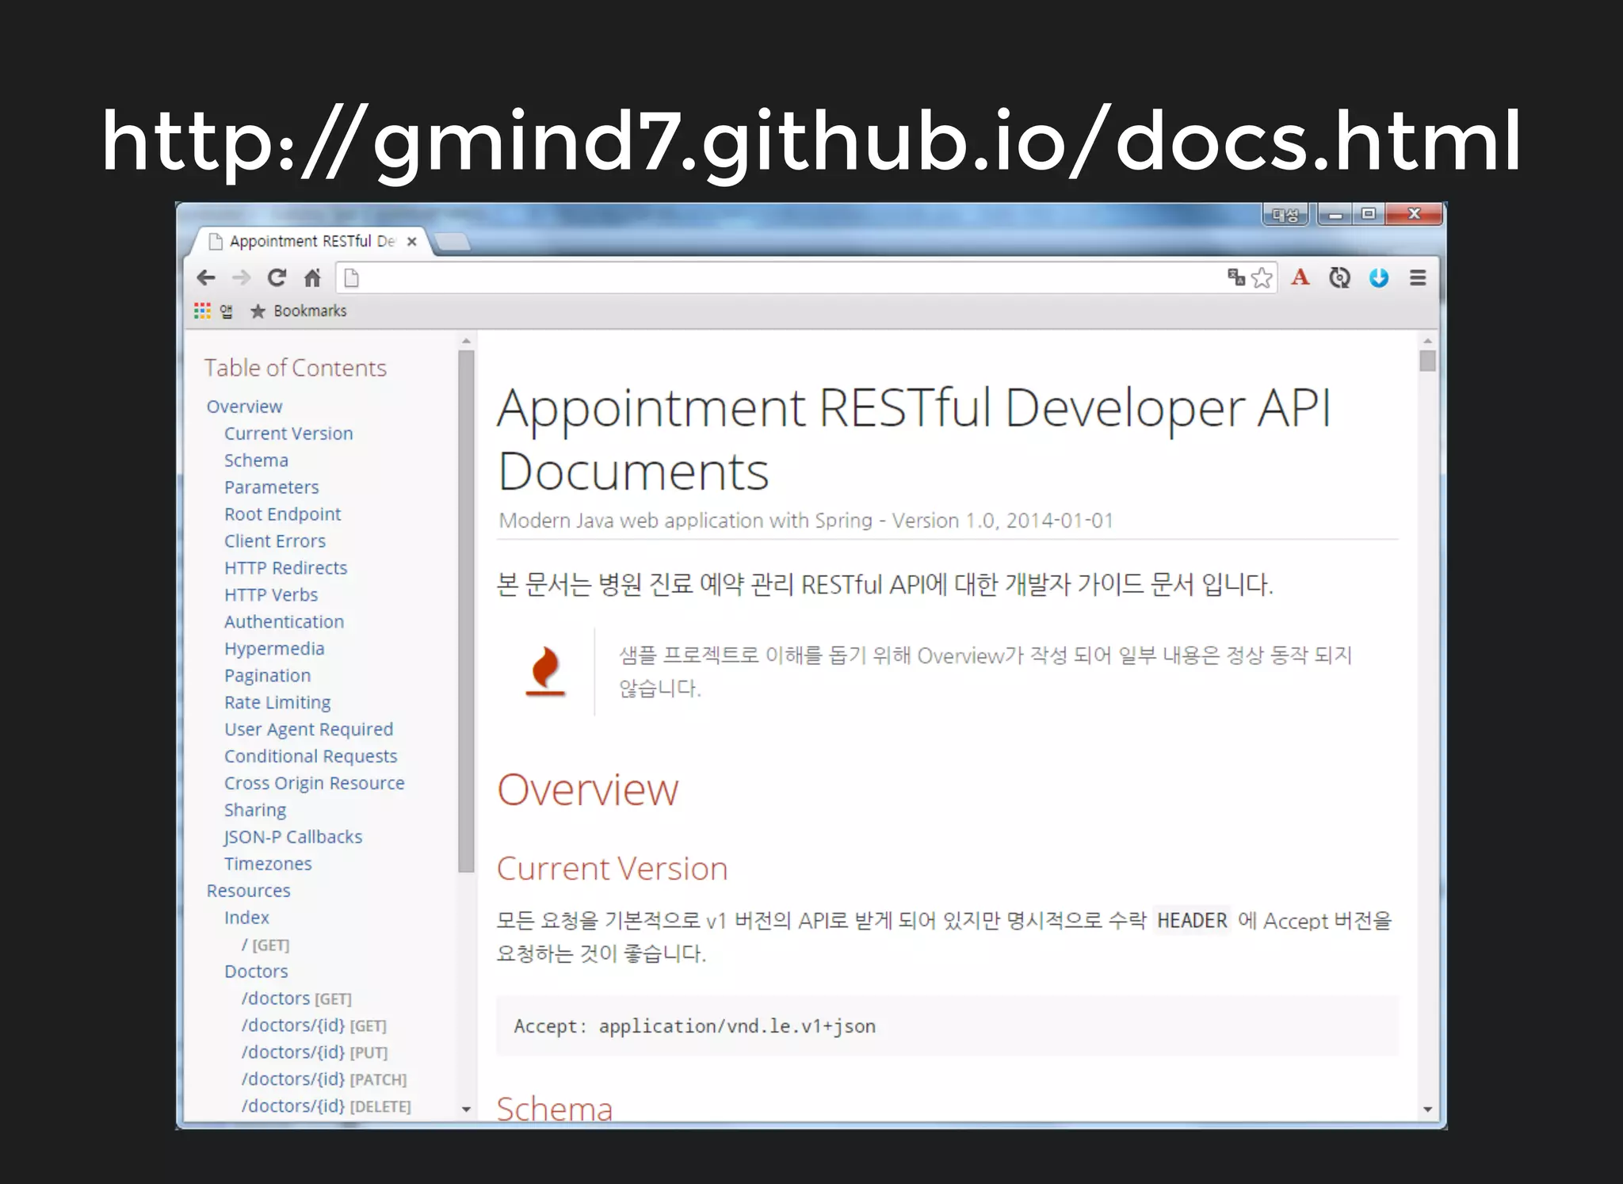The image size is (1623, 1184).
Task: Open the Chrome hamburger menu
Action: pyautogui.click(x=1418, y=277)
